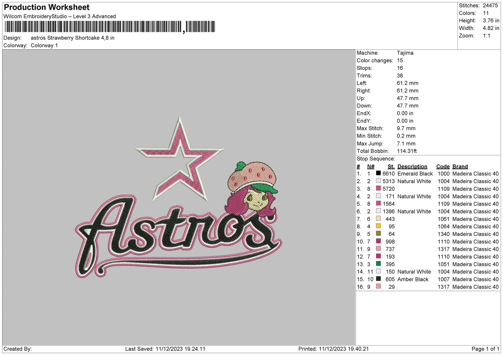Pick the yellow swatch in stop row 8

378,226
